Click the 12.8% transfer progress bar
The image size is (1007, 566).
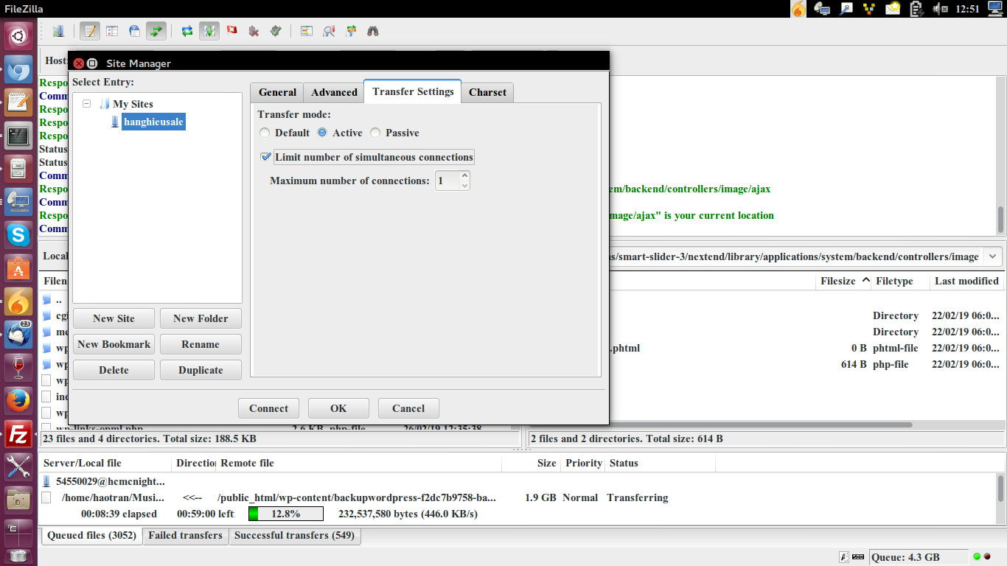coord(285,514)
